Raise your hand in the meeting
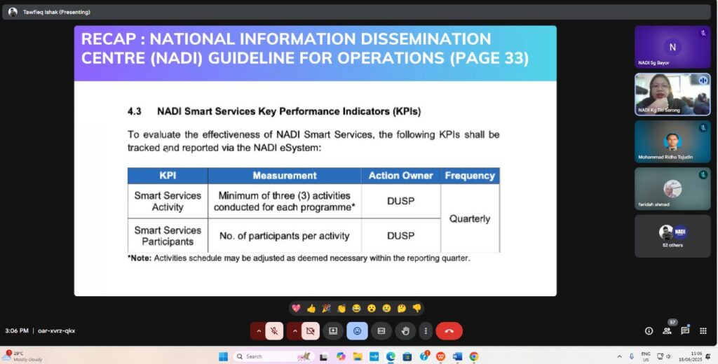The width and height of the screenshot is (718, 364). coord(405,330)
